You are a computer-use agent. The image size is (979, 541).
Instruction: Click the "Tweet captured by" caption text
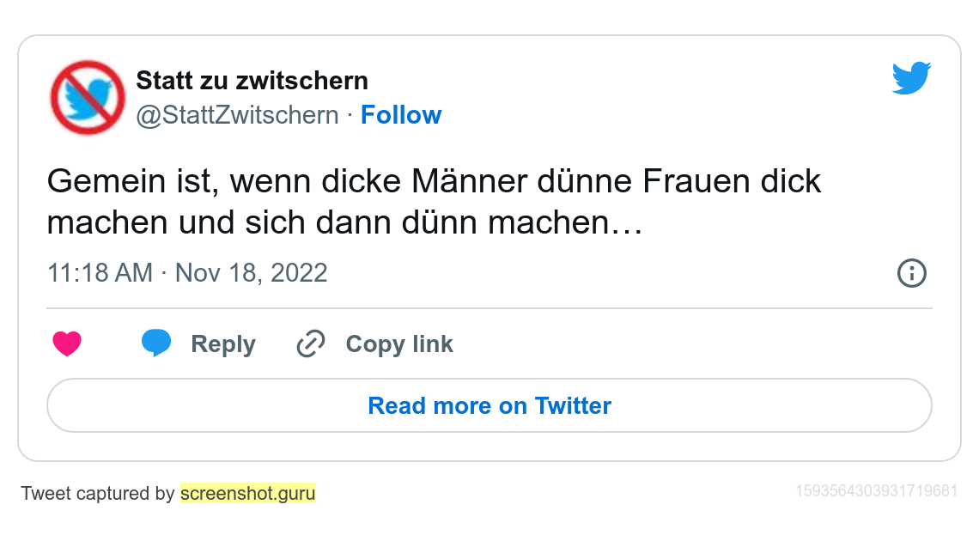[98, 494]
